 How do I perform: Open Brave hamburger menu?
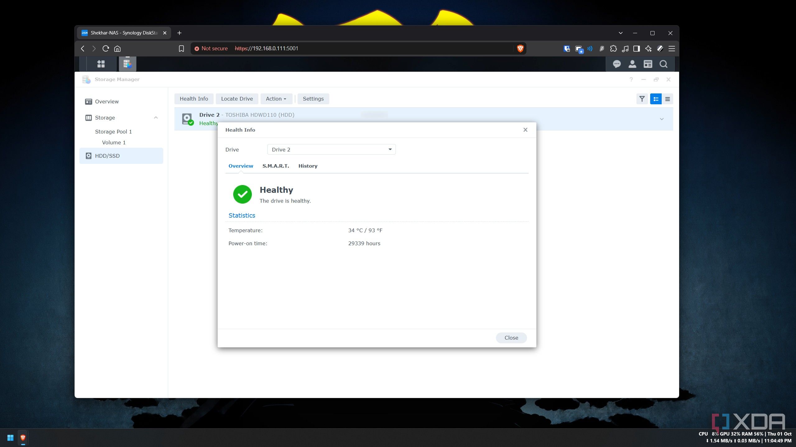pos(672,48)
